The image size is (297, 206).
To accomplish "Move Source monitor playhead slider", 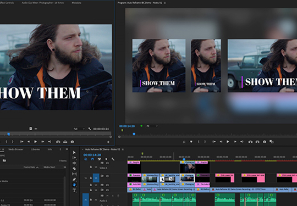I will pyautogui.click(x=8, y=134).
